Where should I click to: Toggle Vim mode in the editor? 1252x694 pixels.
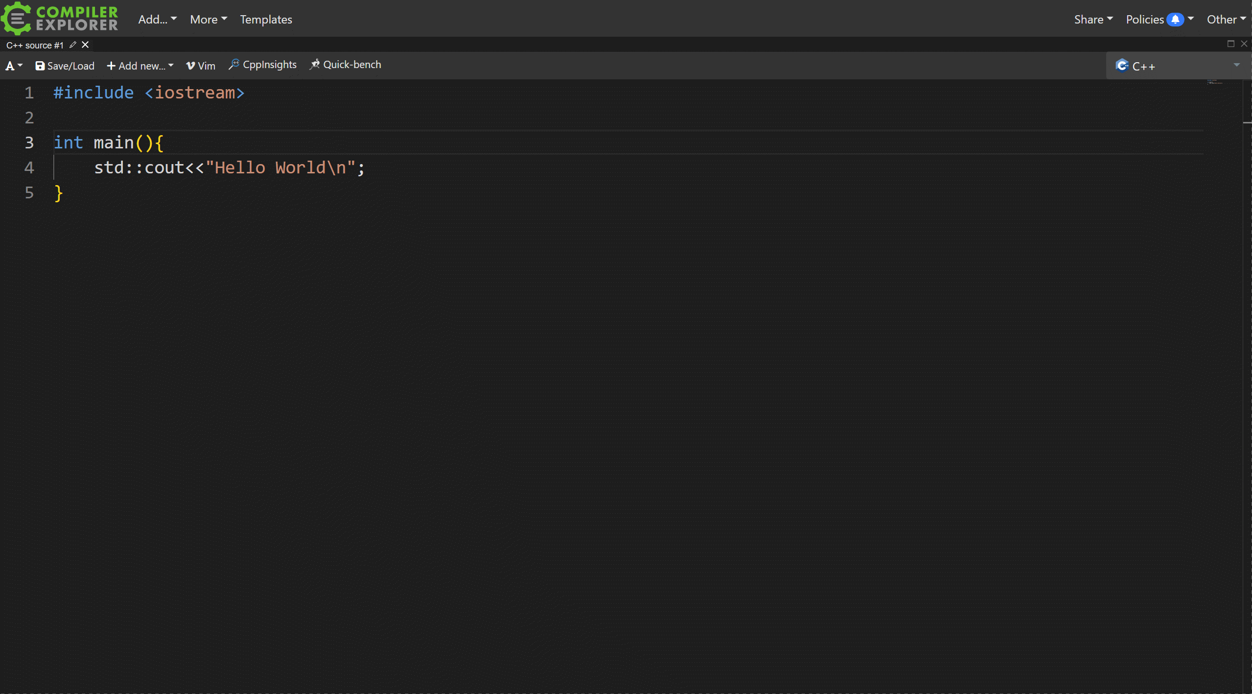[201, 66]
